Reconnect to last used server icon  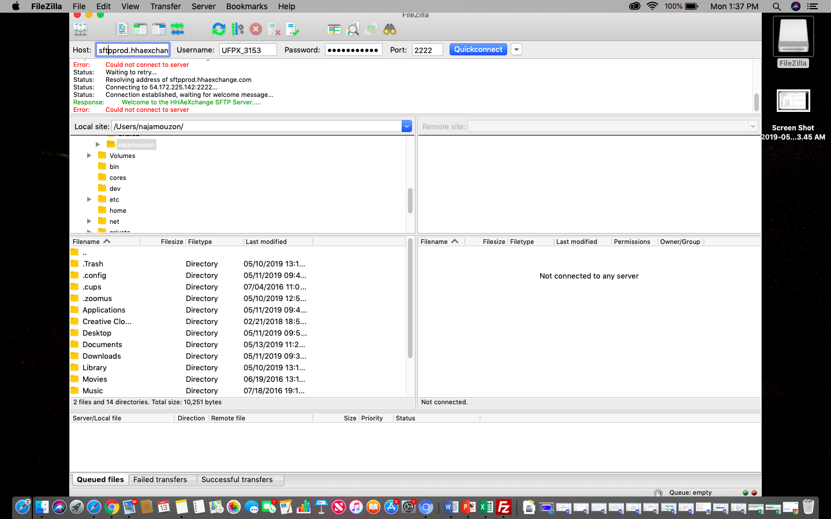coord(293,29)
